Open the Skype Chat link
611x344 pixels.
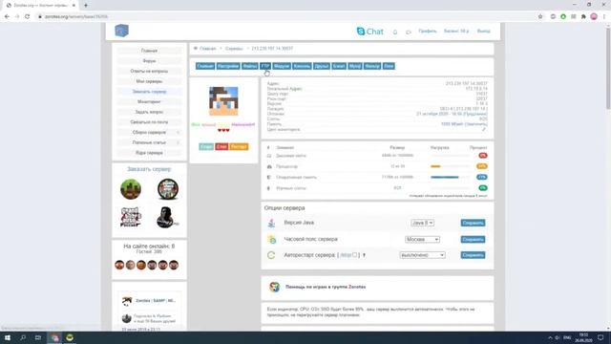(369, 32)
